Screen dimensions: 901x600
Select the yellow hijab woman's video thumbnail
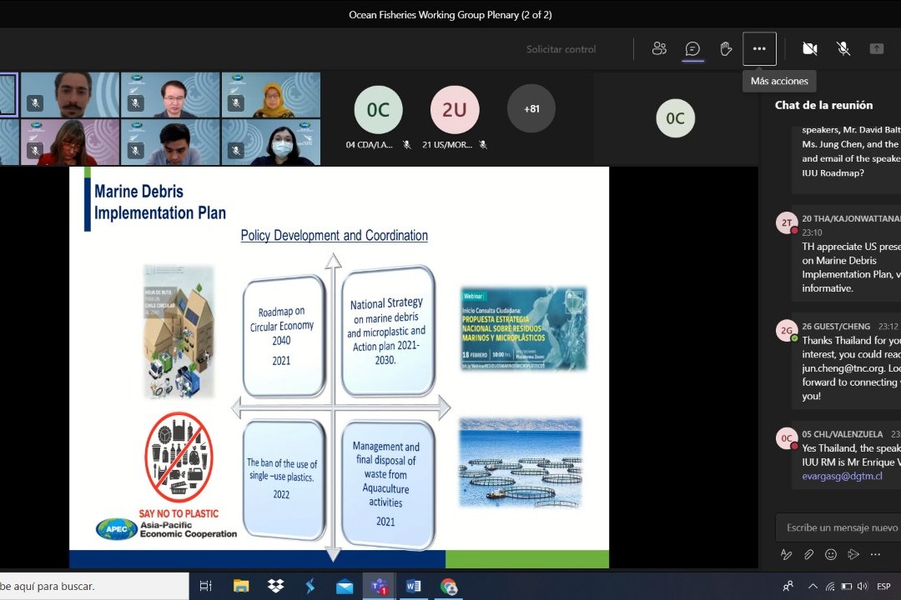pyautogui.click(x=270, y=95)
